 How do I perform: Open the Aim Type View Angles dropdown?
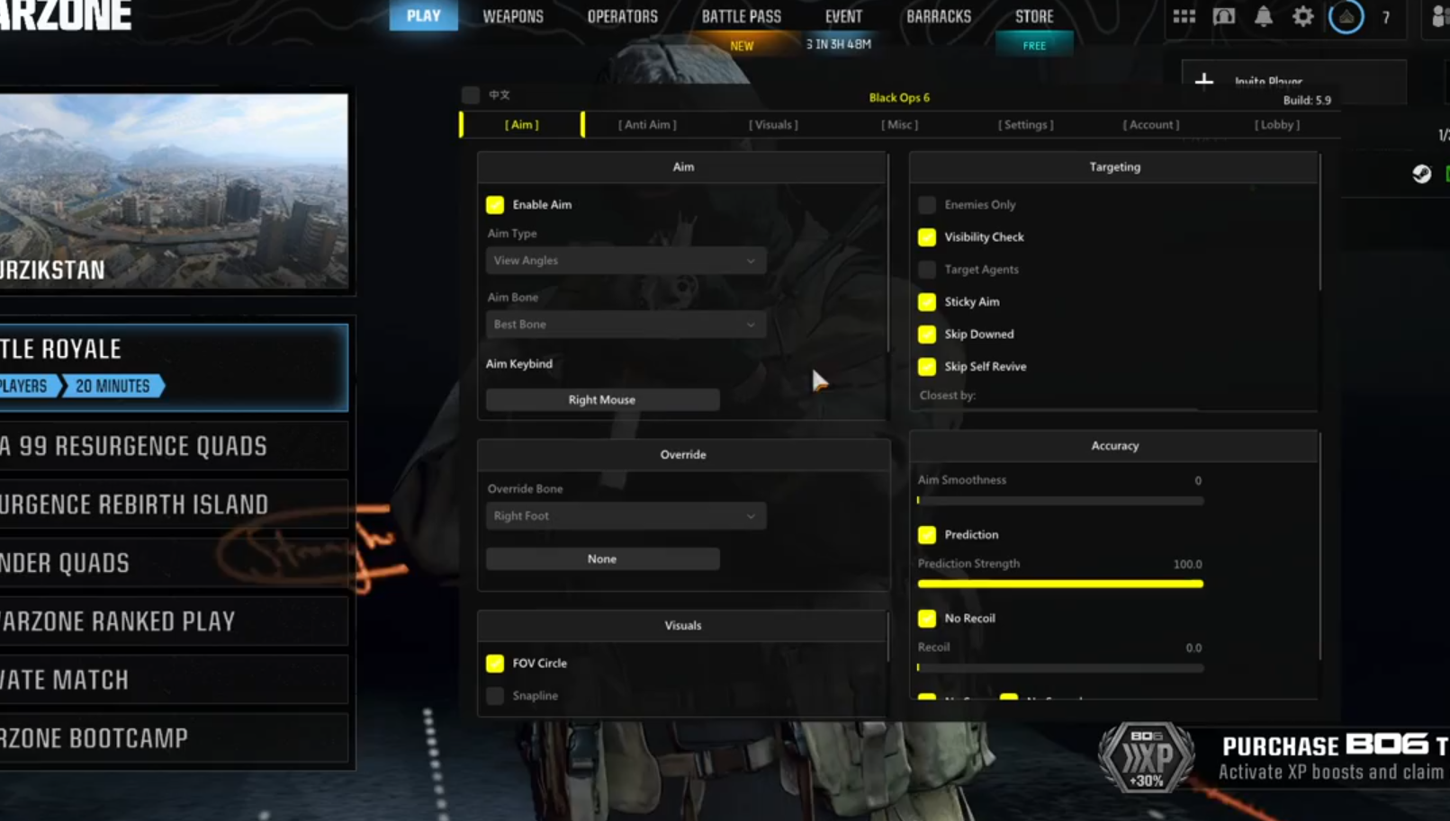pos(626,261)
